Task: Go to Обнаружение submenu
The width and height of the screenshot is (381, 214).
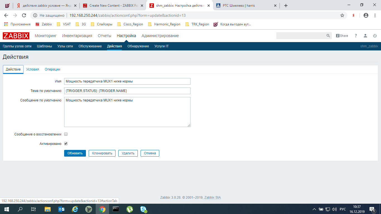Action: point(138,46)
